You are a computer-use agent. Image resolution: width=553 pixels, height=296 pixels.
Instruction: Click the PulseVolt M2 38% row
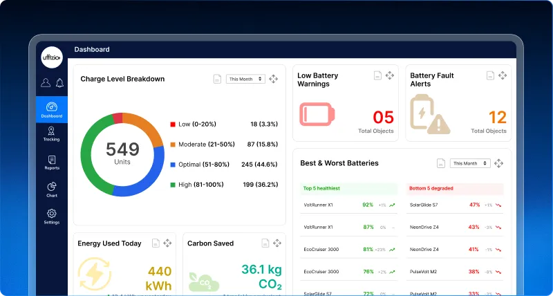coord(455,272)
